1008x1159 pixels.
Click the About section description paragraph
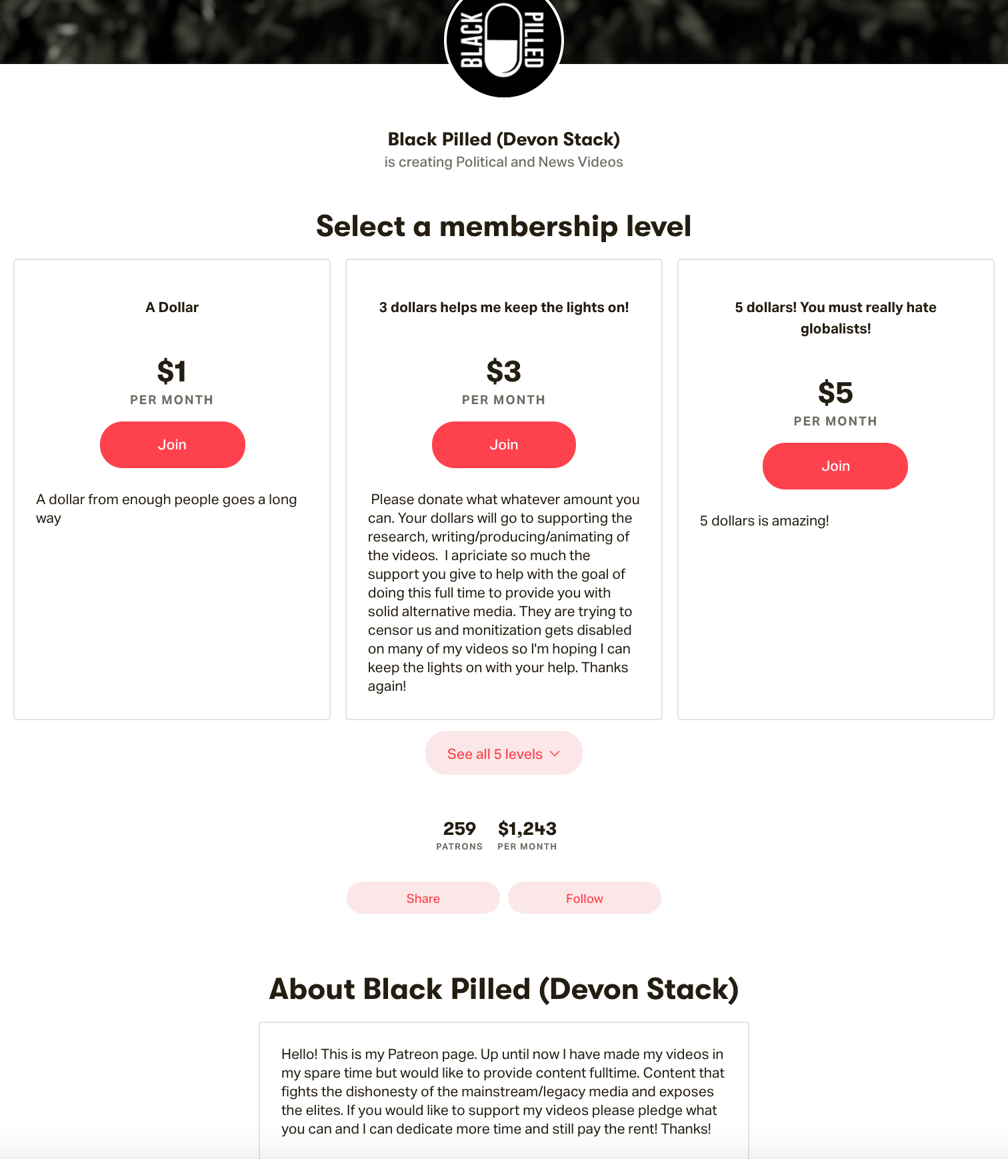point(503,1091)
